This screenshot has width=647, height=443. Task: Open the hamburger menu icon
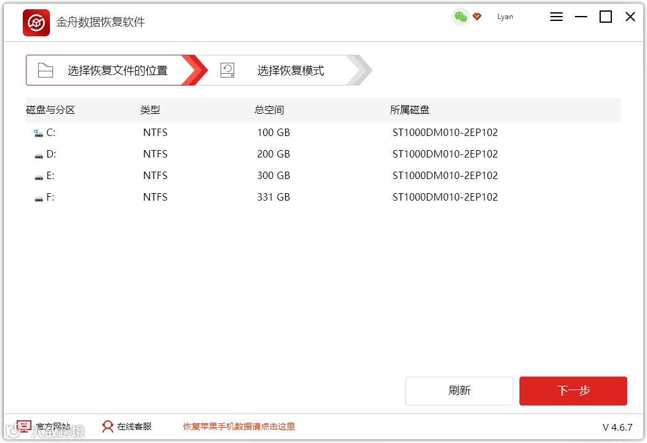coord(556,17)
